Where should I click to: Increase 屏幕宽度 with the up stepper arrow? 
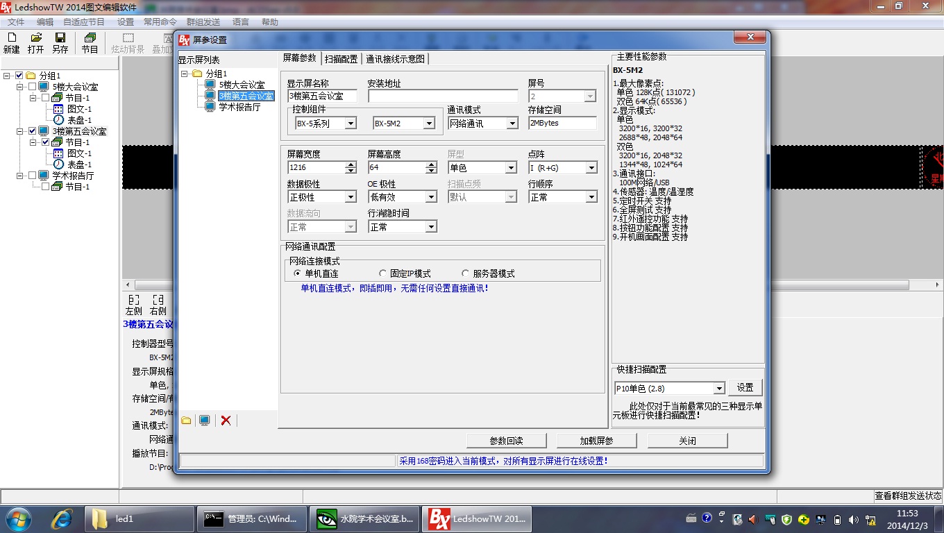click(x=351, y=164)
